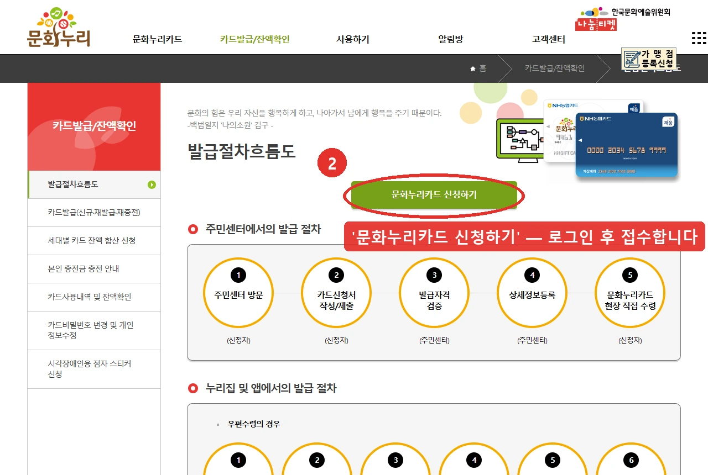Click the blue NH농협카드 card image
This screenshot has height=475, width=708.
coord(626,145)
